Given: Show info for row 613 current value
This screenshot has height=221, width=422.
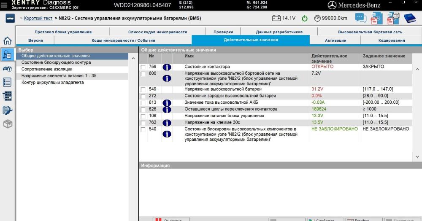Looking at the screenshot, I should tap(167, 102).
